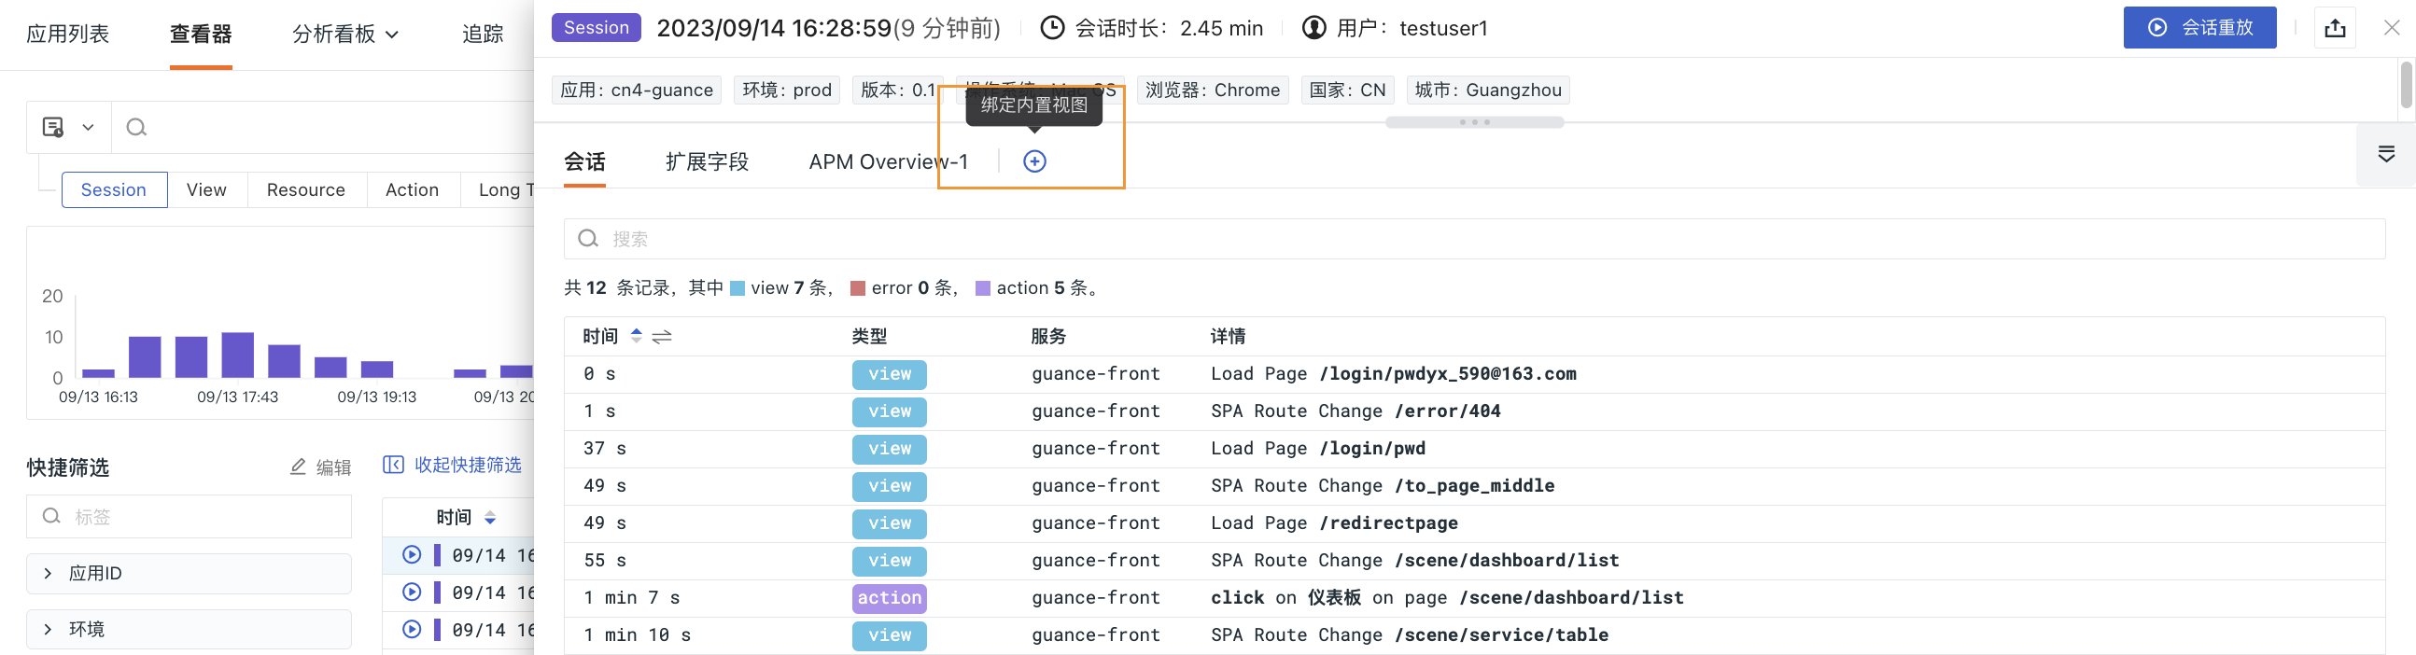Click the view badge at 0 s row
The height and width of the screenshot is (655, 2416).
click(889, 374)
